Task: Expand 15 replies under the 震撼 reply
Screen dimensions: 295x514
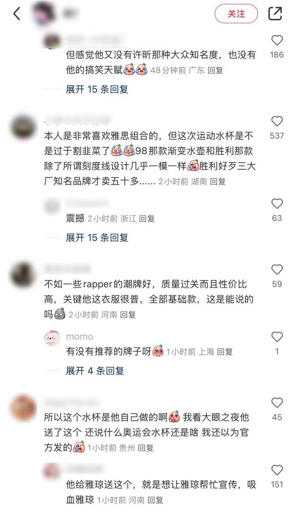Action: (x=97, y=237)
